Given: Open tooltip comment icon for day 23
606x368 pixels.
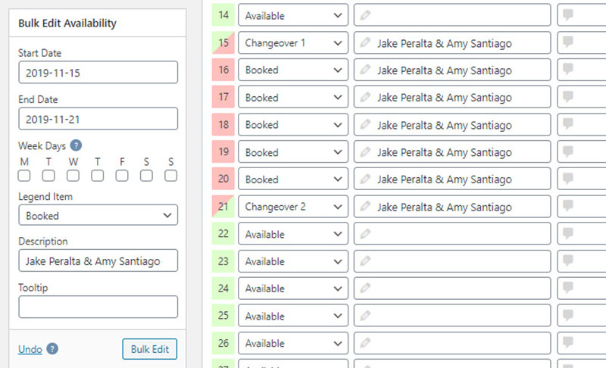Looking at the screenshot, I should (567, 260).
